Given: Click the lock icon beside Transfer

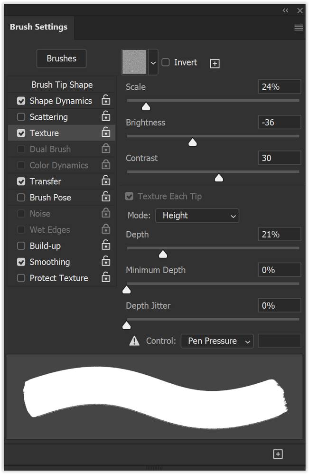Looking at the screenshot, I should (x=106, y=181).
